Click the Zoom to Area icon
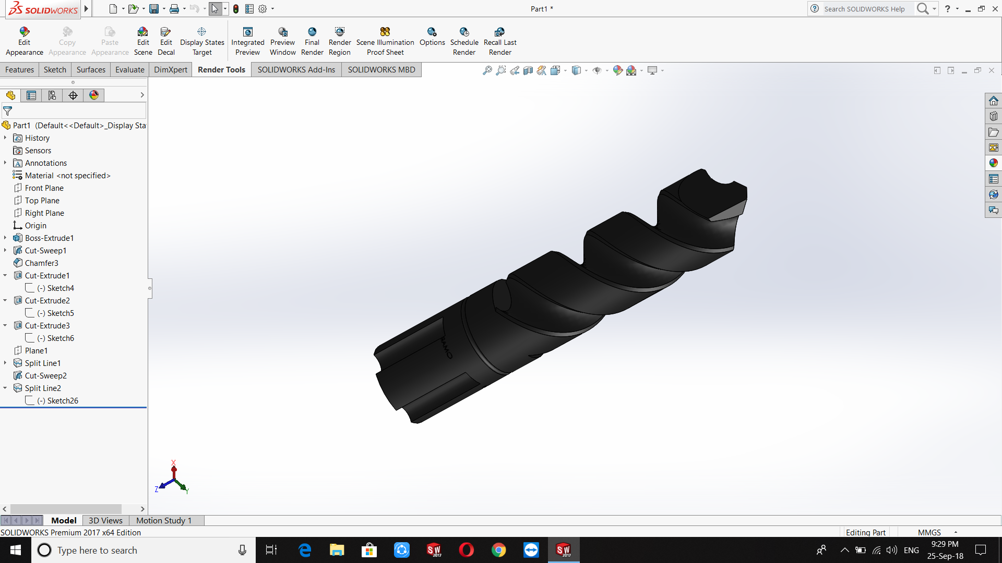 coord(501,70)
